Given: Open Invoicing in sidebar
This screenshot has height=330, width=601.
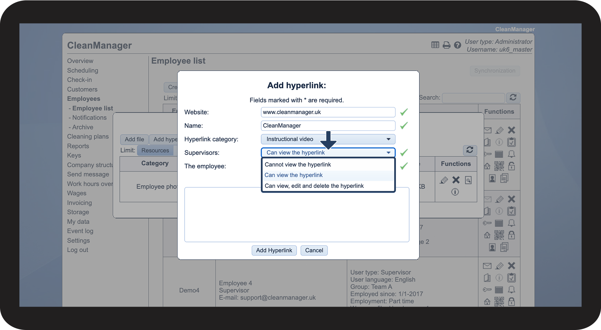Looking at the screenshot, I should pos(79,203).
